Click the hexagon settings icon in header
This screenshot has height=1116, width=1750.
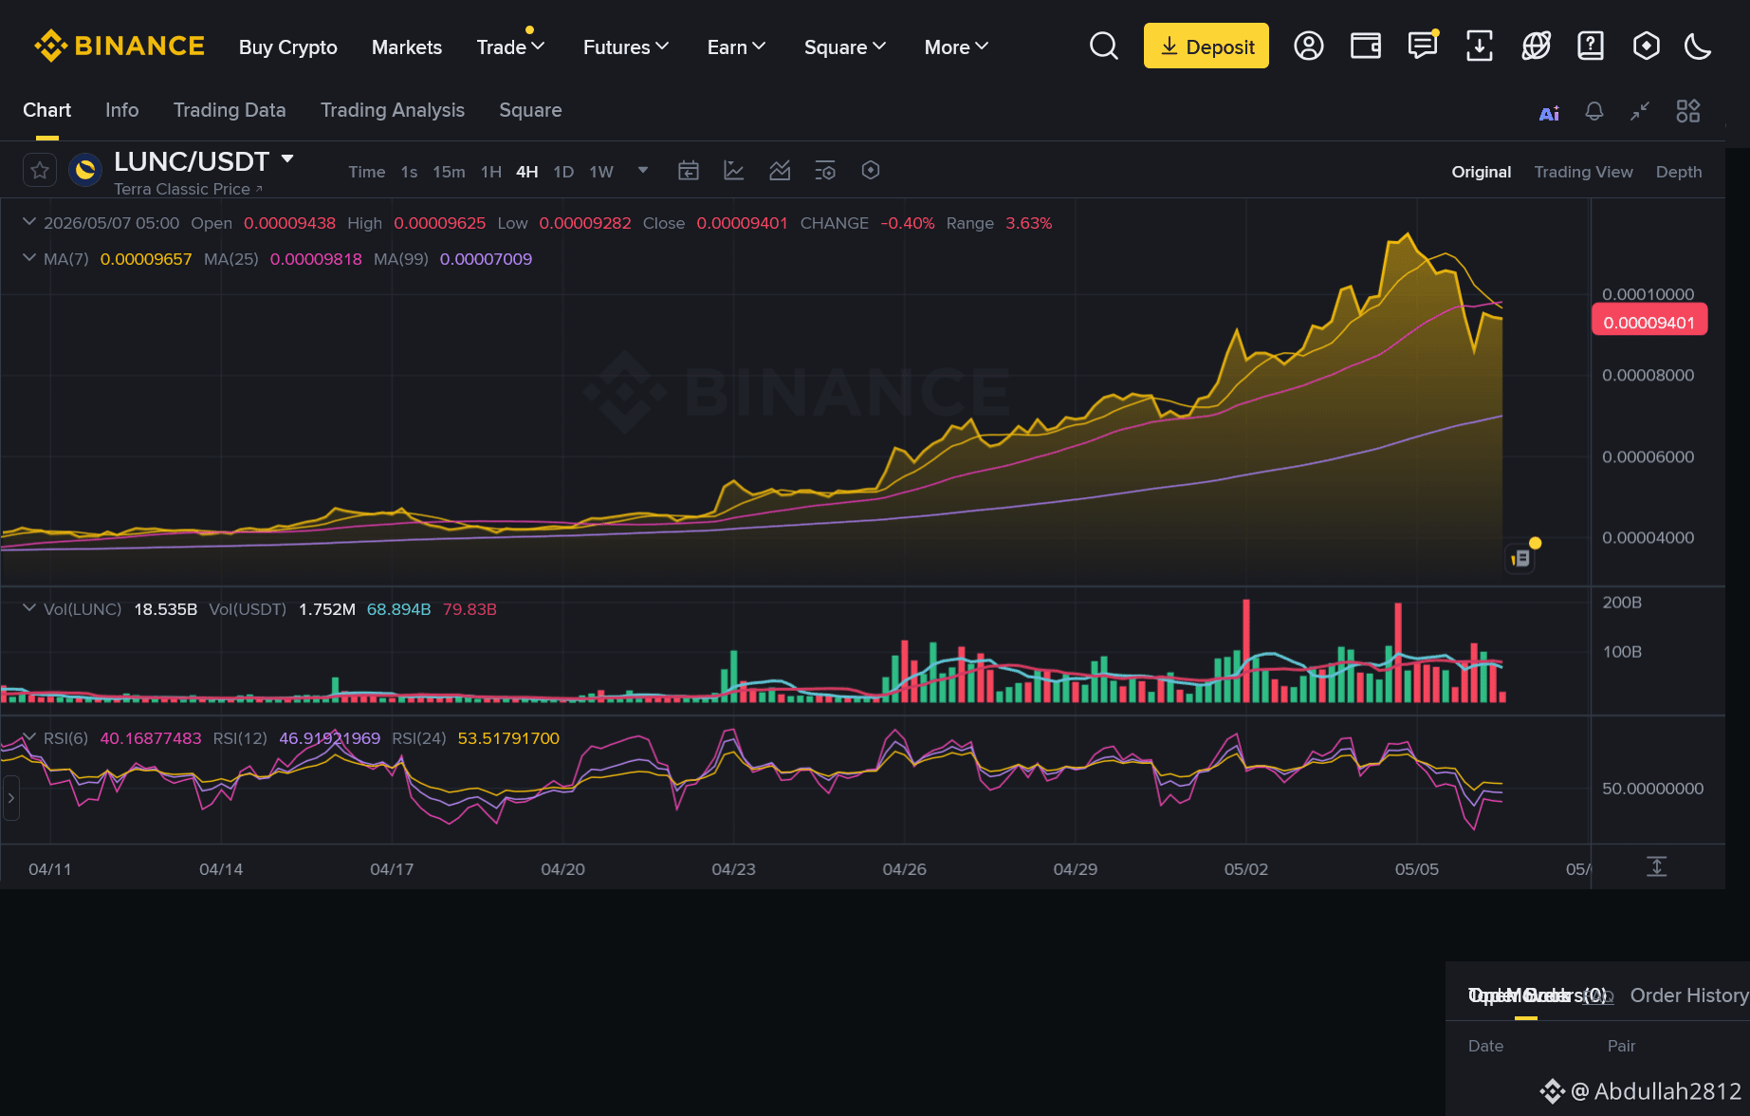(x=1647, y=46)
